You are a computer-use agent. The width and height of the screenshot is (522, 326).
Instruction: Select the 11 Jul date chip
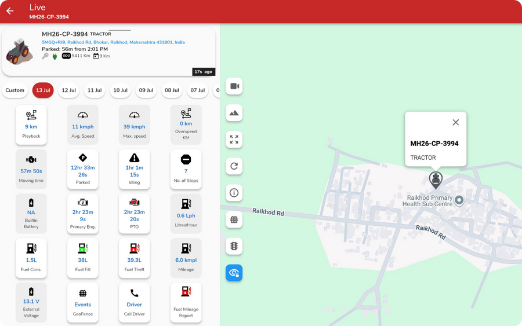[x=95, y=90]
